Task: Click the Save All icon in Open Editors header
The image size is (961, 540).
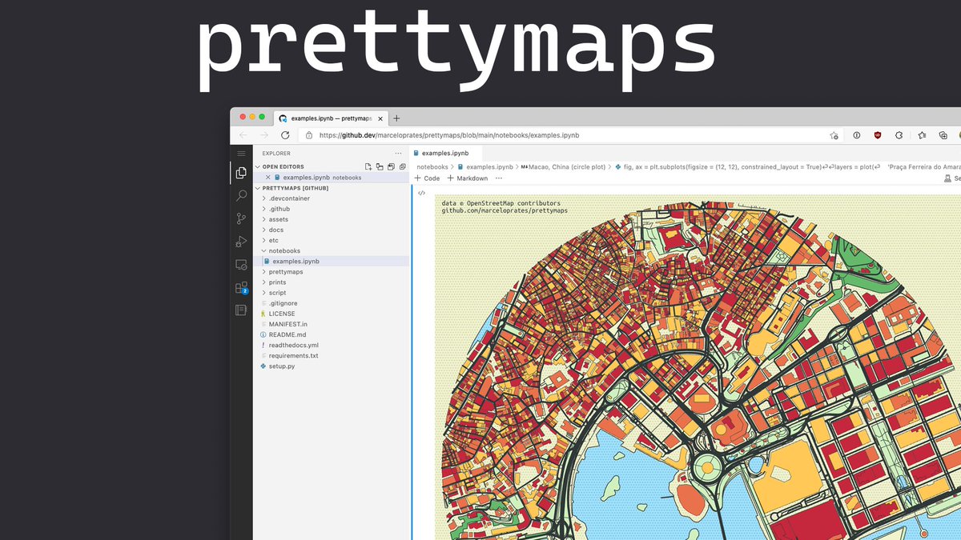Action: coord(391,166)
